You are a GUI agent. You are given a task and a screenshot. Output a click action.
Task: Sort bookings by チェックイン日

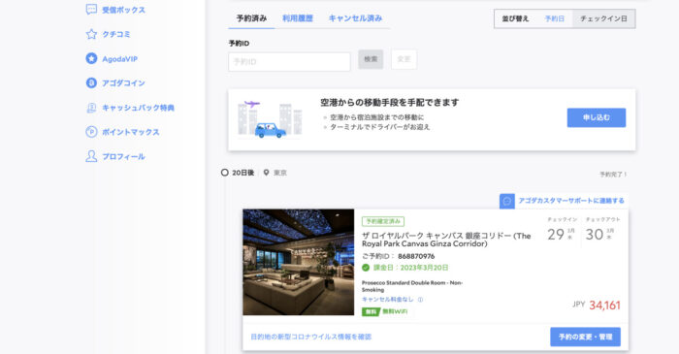click(x=603, y=18)
